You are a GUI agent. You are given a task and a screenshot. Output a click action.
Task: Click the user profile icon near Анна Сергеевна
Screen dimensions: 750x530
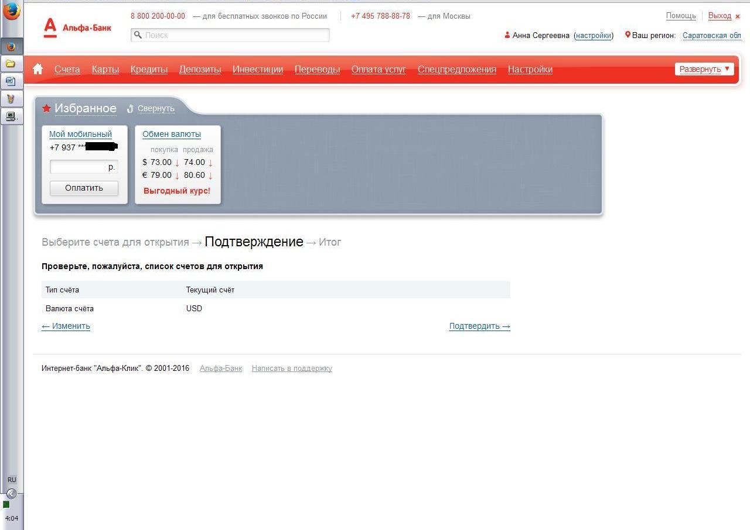pos(507,35)
